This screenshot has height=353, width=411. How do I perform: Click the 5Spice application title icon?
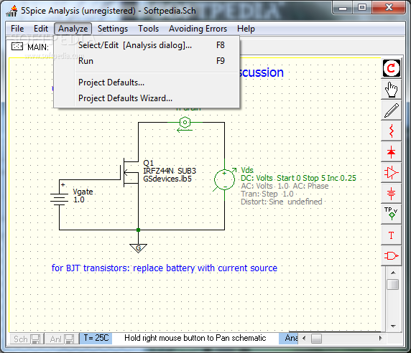[x=11, y=11]
